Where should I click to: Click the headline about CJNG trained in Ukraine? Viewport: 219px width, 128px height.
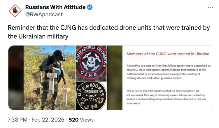tap(168, 54)
